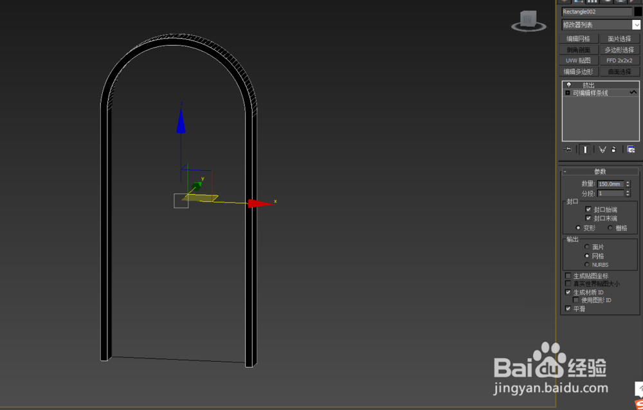
Task: Apply the UVW 贴图 modifier button
Action: pyautogui.click(x=578, y=60)
